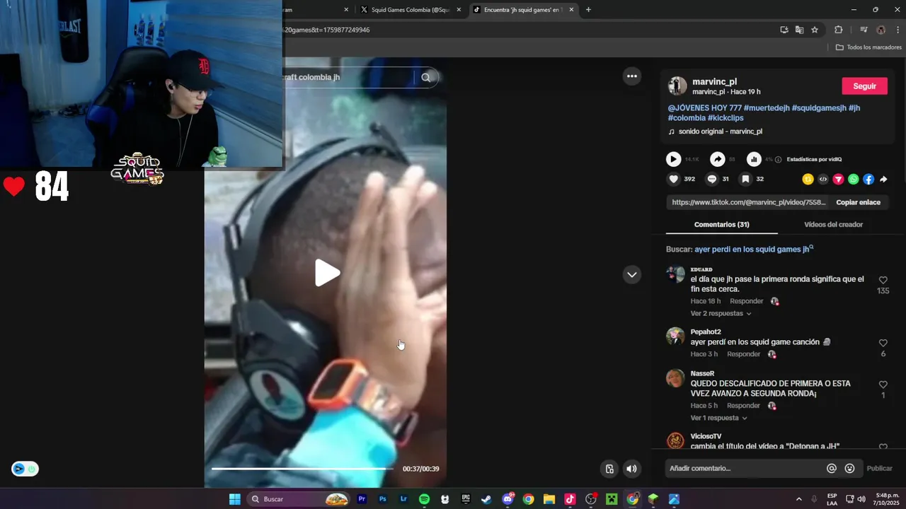Open the media control music-list icon
This screenshot has width=906, height=509.
pyautogui.click(x=864, y=30)
